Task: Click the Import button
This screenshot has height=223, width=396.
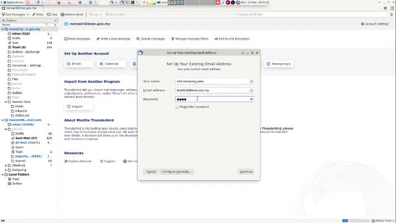Action: 79,107
